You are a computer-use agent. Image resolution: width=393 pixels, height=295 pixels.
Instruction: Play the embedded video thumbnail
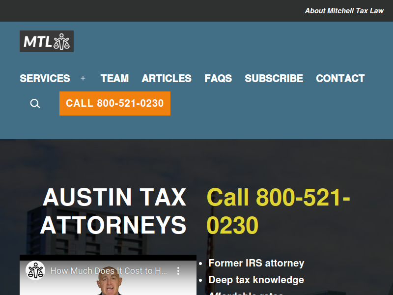tap(108, 278)
